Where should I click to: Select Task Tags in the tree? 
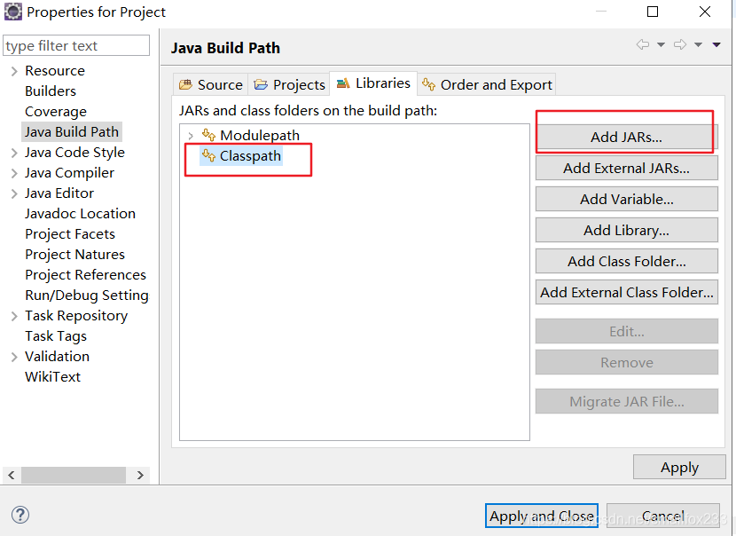(55, 335)
